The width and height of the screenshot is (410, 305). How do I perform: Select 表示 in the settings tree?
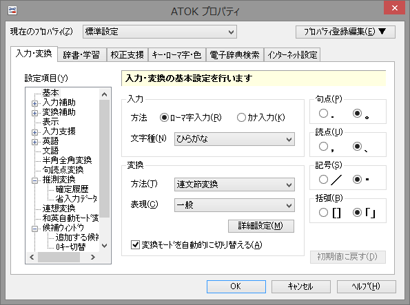point(51,122)
